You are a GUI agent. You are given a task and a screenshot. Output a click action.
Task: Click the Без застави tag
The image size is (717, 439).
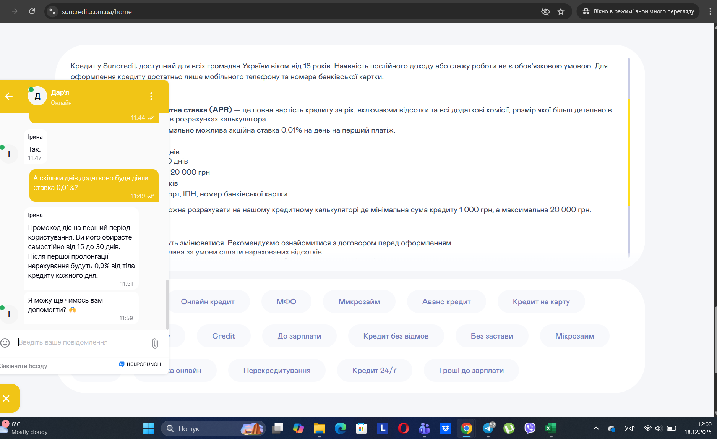point(492,336)
